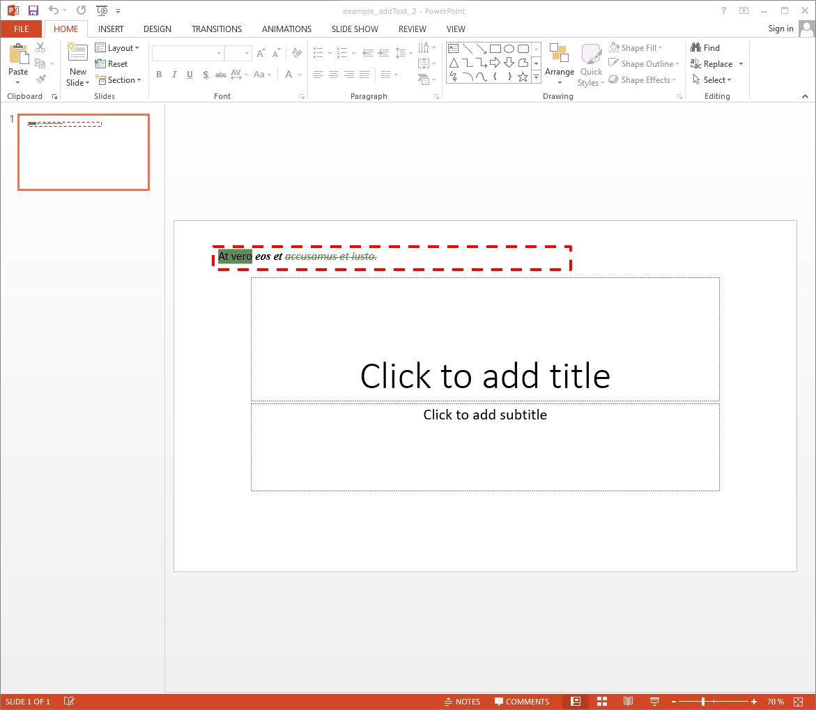Open the Select dropdown in Editing group
The height and width of the screenshot is (710, 816).
pyautogui.click(x=711, y=79)
